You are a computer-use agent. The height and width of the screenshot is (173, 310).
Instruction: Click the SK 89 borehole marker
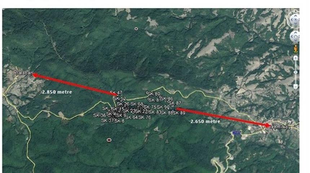pyautogui.click(x=179, y=113)
